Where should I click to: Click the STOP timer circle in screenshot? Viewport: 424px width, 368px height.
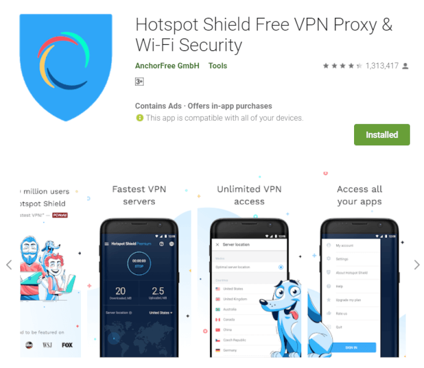click(x=139, y=264)
